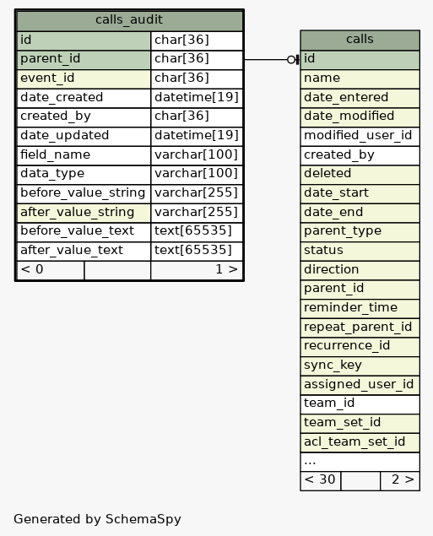The image size is (433, 536).
Task: Click the assigned_user_id field in calls
Action: pos(360,385)
